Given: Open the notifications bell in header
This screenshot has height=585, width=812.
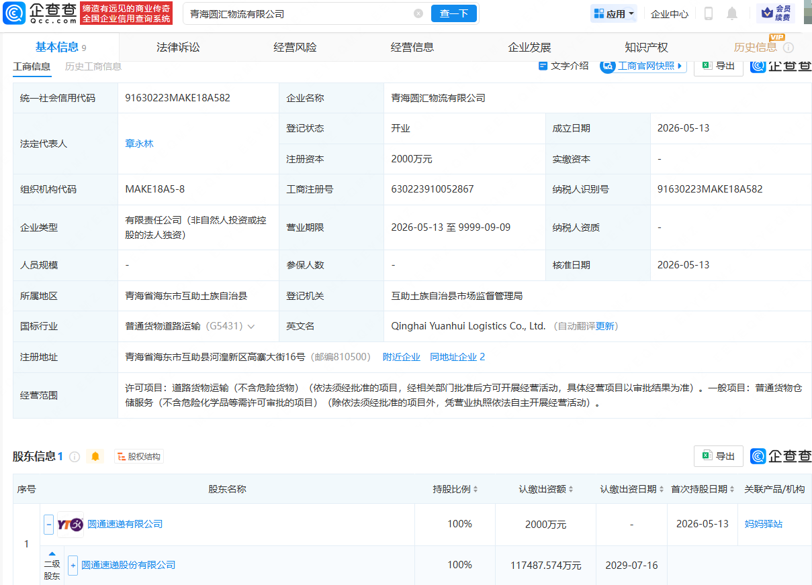Looking at the screenshot, I should (732, 13).
